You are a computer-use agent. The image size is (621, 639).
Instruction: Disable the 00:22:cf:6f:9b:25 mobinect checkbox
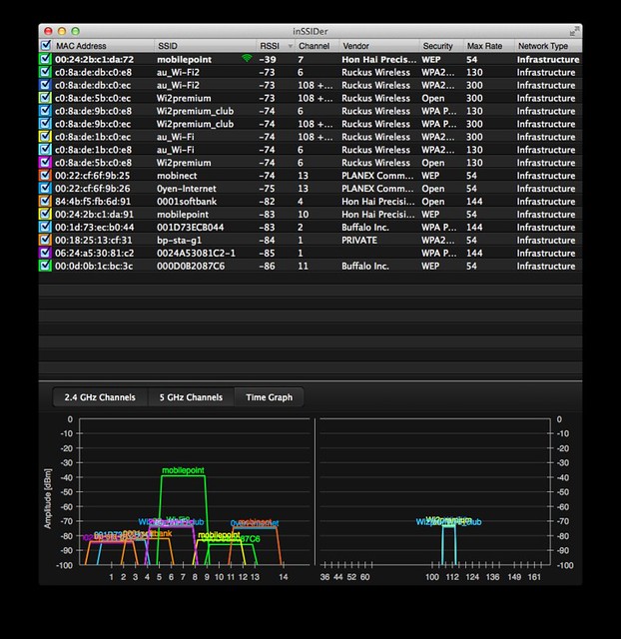(45, 176)
